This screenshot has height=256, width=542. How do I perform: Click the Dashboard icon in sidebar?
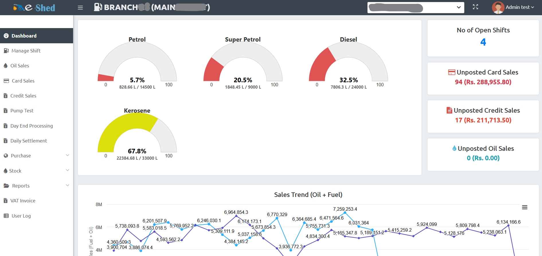tap(6, 36)
